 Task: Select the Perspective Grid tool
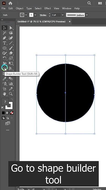pos(11,68)
